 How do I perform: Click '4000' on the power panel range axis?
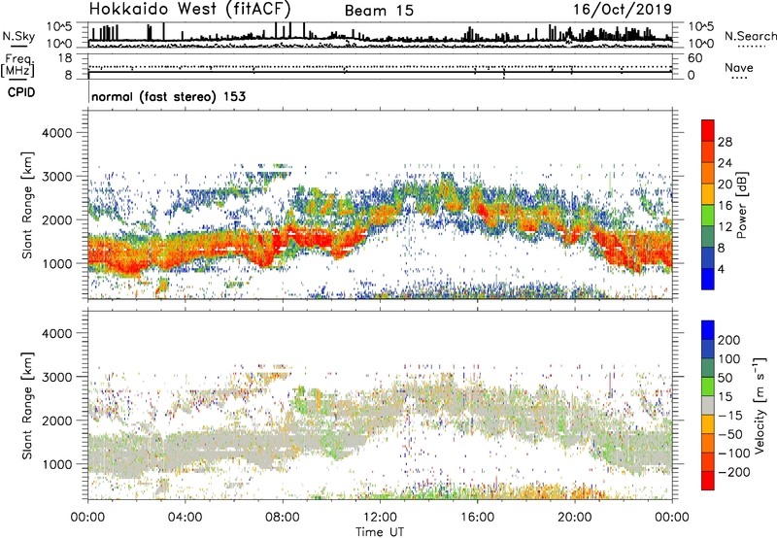pyautogui.click(x=57, y=133)
